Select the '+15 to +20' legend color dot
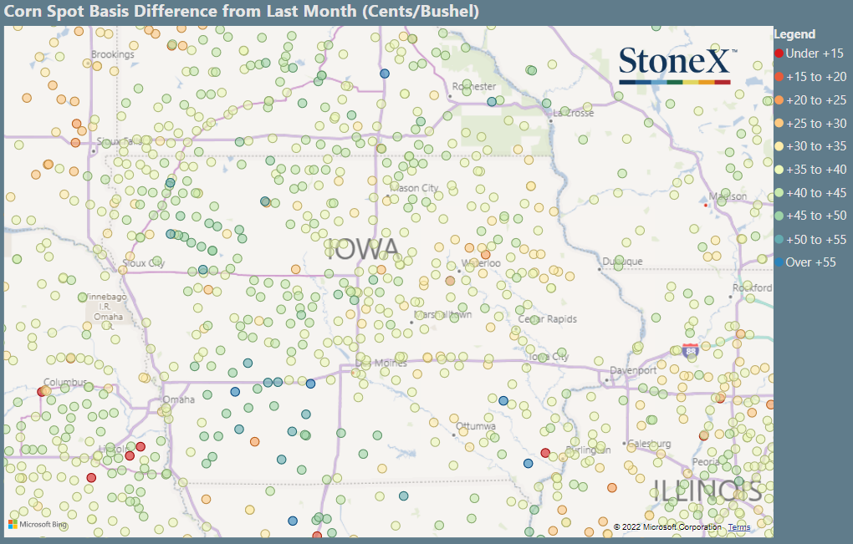The image size is (853, 544). 779,77
